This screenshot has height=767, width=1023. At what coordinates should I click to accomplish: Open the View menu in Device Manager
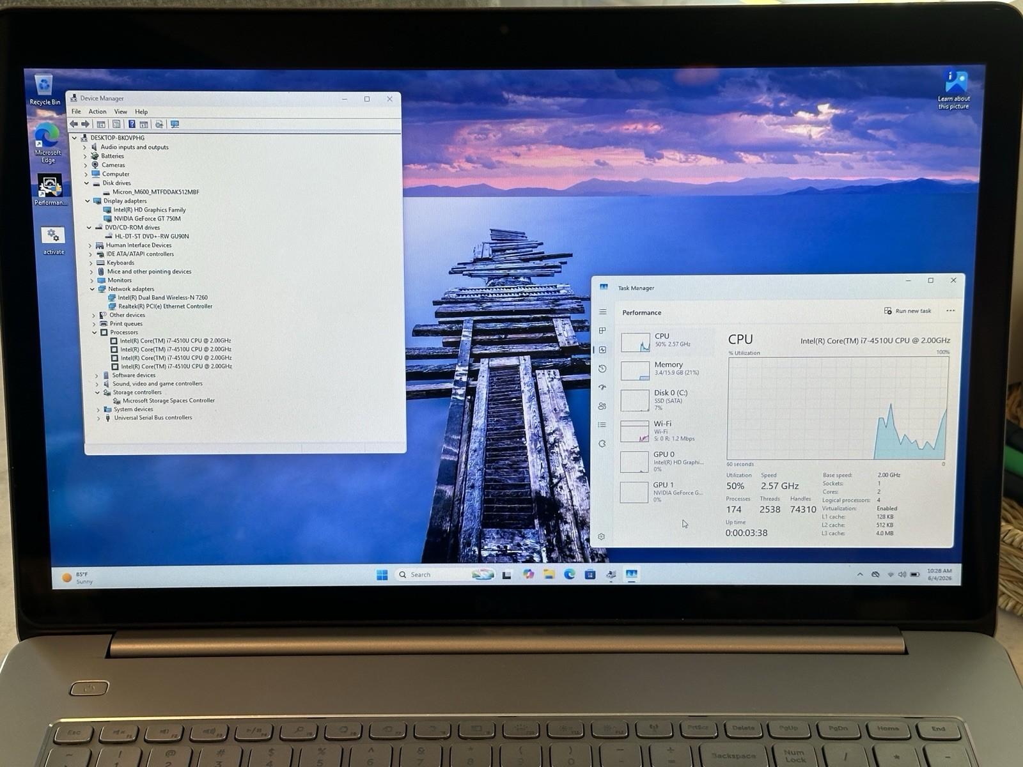(x=120, y=111)
